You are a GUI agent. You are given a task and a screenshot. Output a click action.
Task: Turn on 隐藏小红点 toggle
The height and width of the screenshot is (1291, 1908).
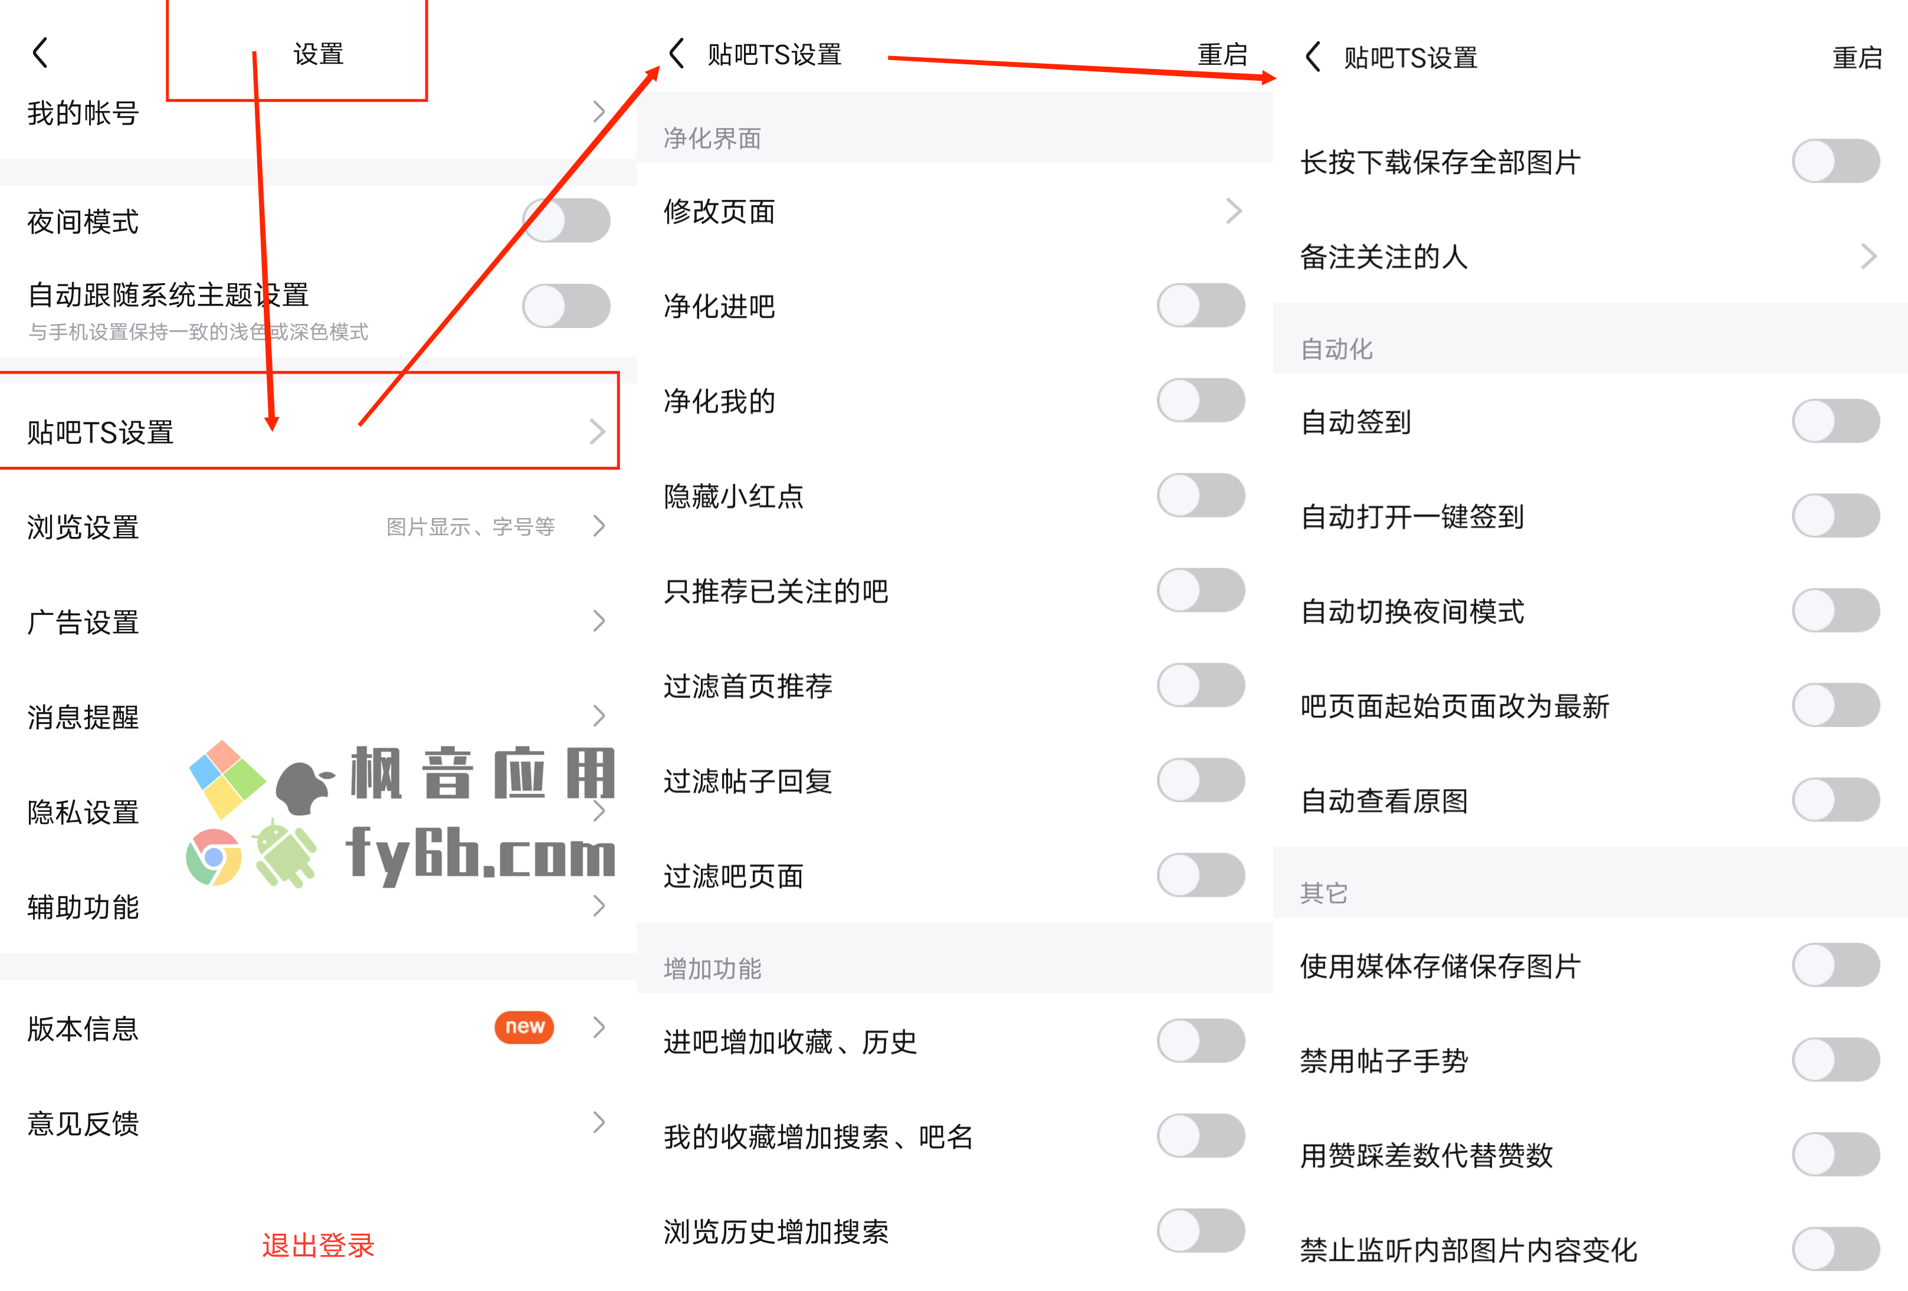[x=1201, y=495]
